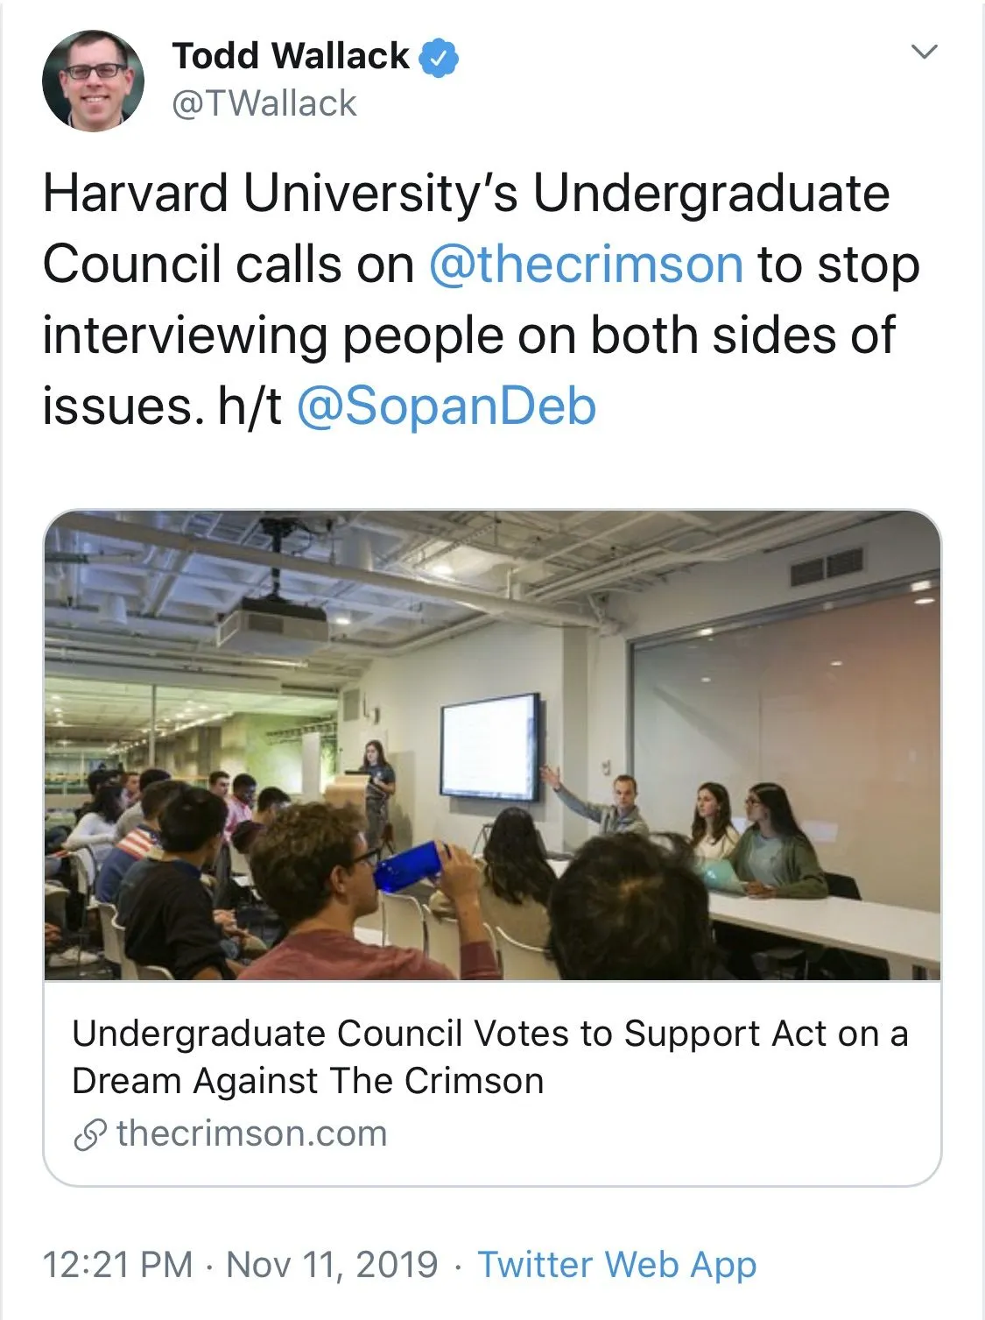This screenshot has width=985, height=1320.
Task: Open the council meeting preview photo
Action: [x=492, y=745]
